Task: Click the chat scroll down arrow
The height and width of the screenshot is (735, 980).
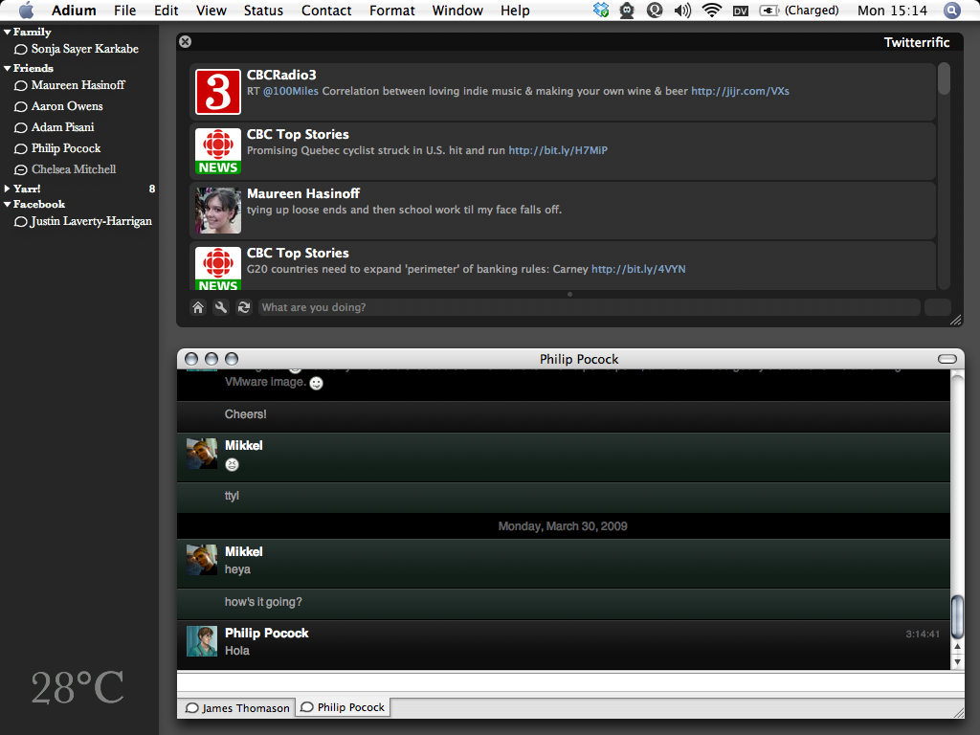Action: coord(957,661)
